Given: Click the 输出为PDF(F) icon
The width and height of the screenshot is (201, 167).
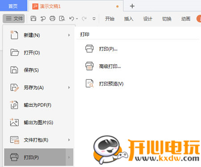Looking at the screenshot, I should (x=14, y=105).
